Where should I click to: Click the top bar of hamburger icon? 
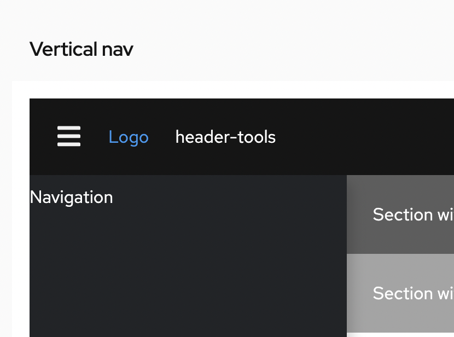pyautogui.click(x=69, y=129)
